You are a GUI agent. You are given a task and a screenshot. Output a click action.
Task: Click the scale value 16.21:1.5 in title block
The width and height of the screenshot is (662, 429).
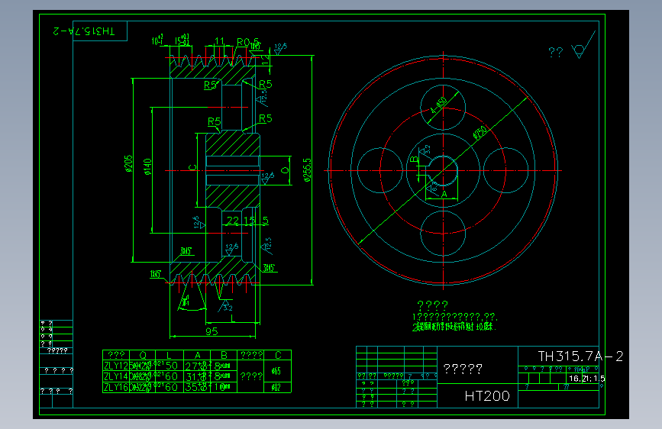[x=586, y=379]
